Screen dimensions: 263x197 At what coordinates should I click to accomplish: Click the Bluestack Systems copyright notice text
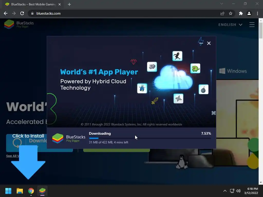coord(131,124)
